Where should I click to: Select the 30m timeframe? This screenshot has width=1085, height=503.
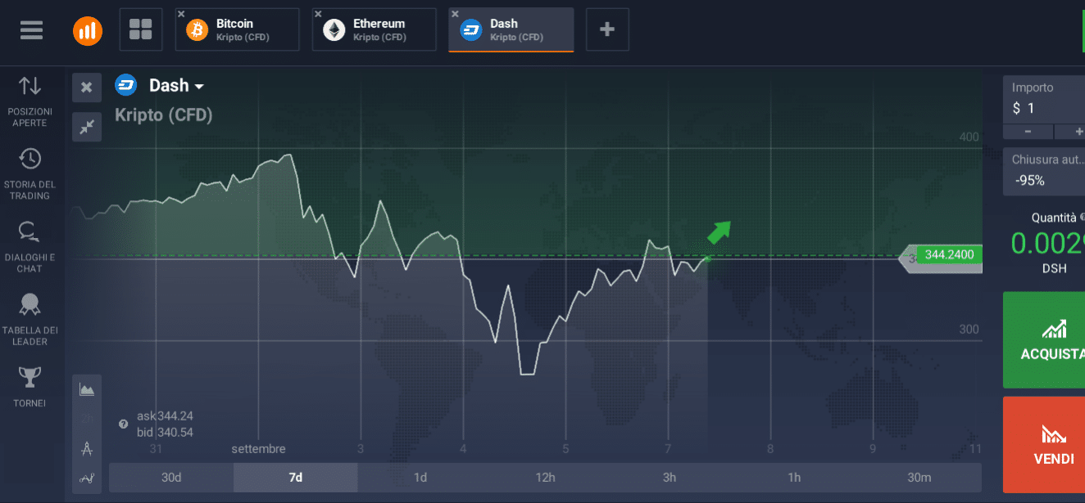tap(919, 478)
